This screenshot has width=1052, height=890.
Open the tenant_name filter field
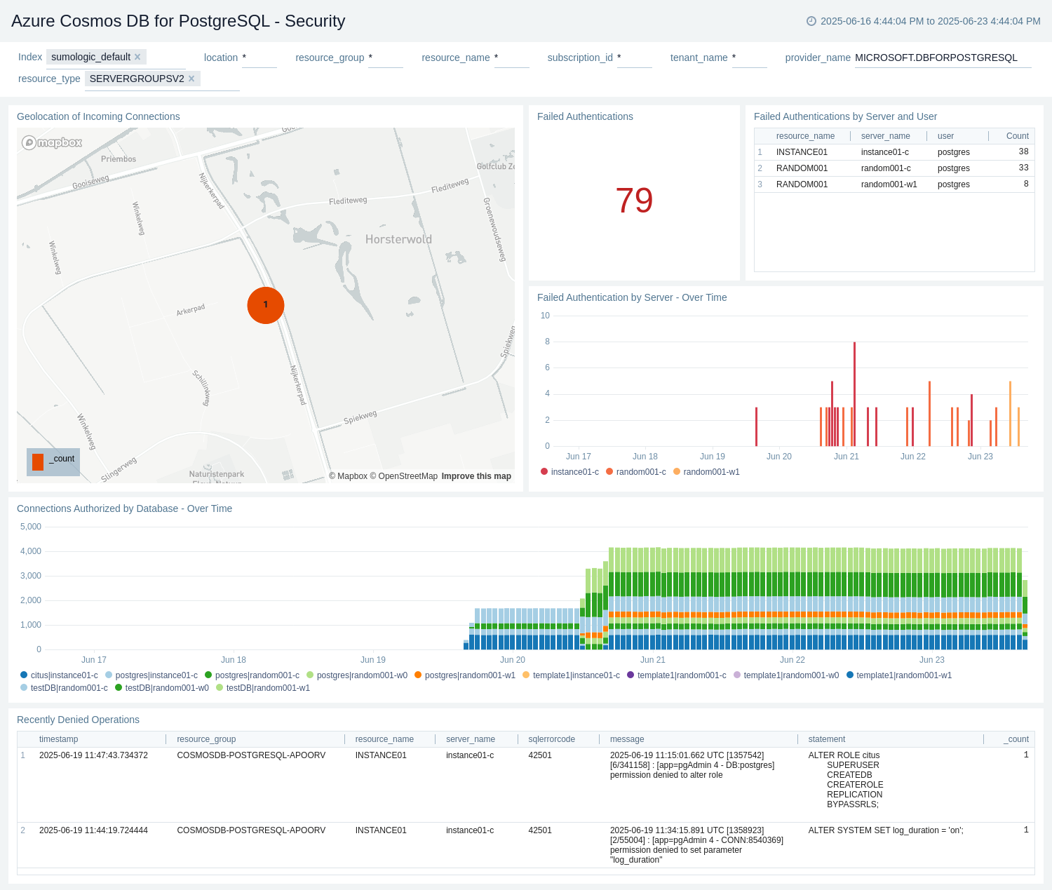click(750, 58)
